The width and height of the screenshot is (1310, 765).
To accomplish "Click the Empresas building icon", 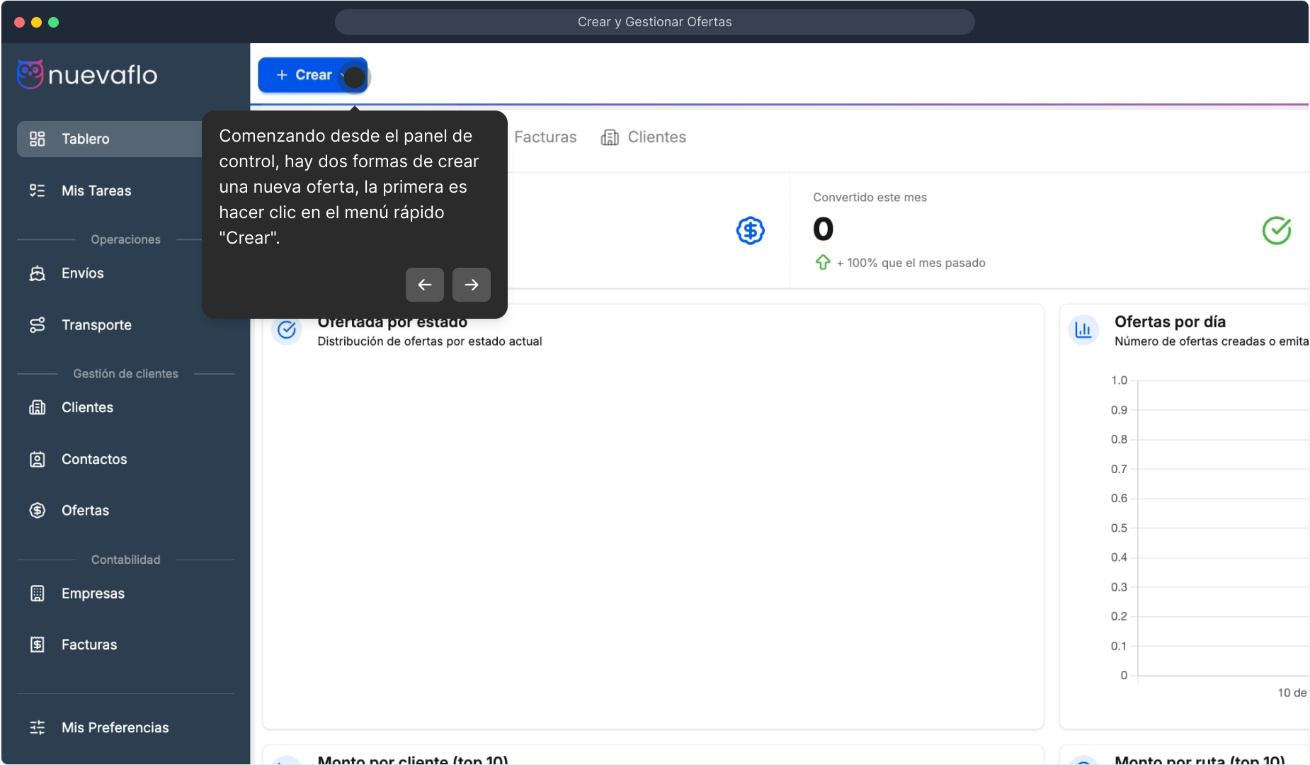I will point(38,594).
